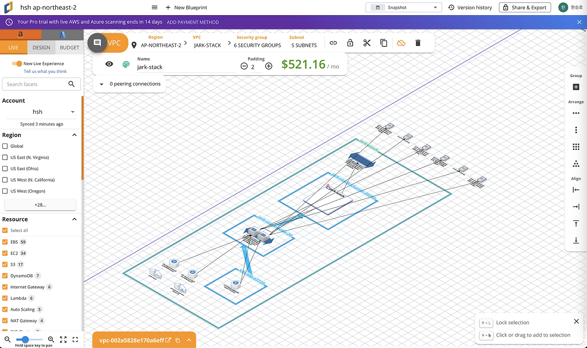Click Share & Export button

(525, 7)
